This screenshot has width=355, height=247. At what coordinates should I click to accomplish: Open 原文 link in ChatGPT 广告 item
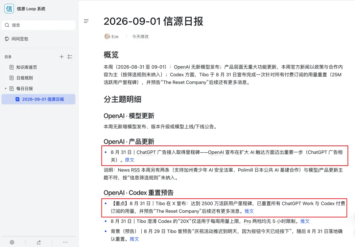pyautogui.click(x=130, y=160)
